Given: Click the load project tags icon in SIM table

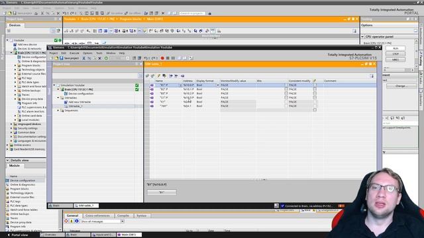Looking at the screenshot, I should [x=183, y=76].
